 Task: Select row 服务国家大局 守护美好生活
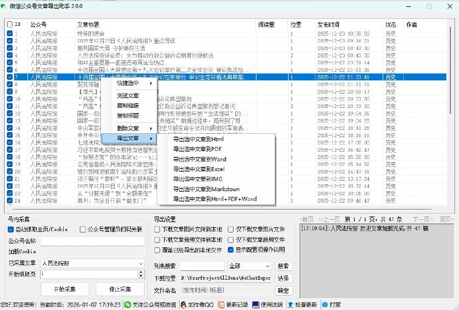pyautogui.click(x=226, y=48)
